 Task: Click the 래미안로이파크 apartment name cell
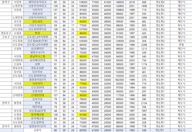click(x=37, y=2)
